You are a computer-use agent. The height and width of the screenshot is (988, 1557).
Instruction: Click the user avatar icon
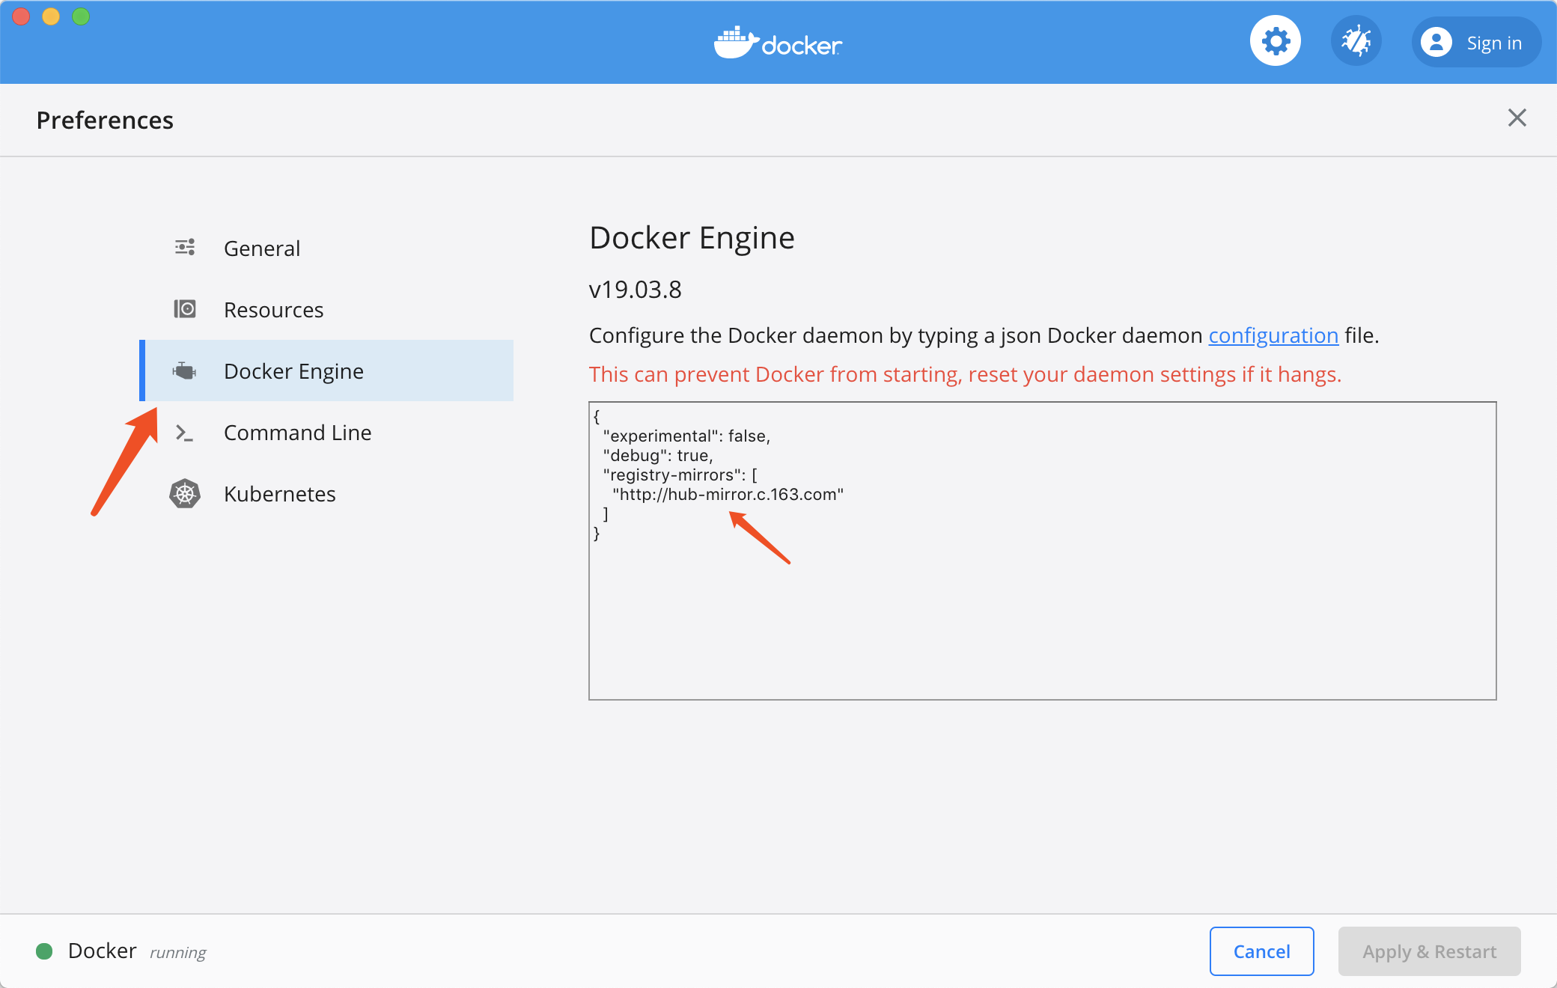1436,43
